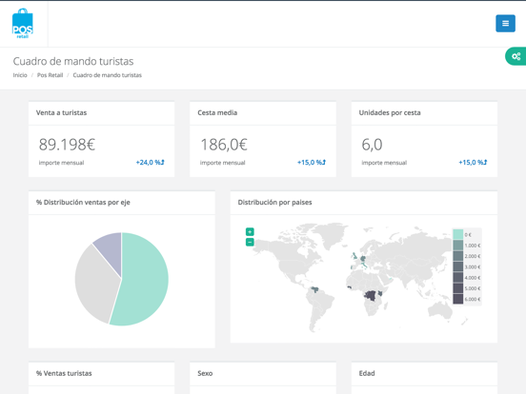This screenshot has width=526, height=394.
Task: Click the % Ventas turistas panel title
Action: (64, 373)
